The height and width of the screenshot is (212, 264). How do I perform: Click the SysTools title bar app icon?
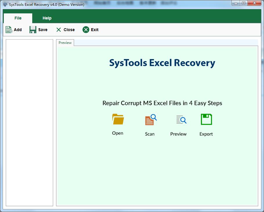tap(5, 4)
